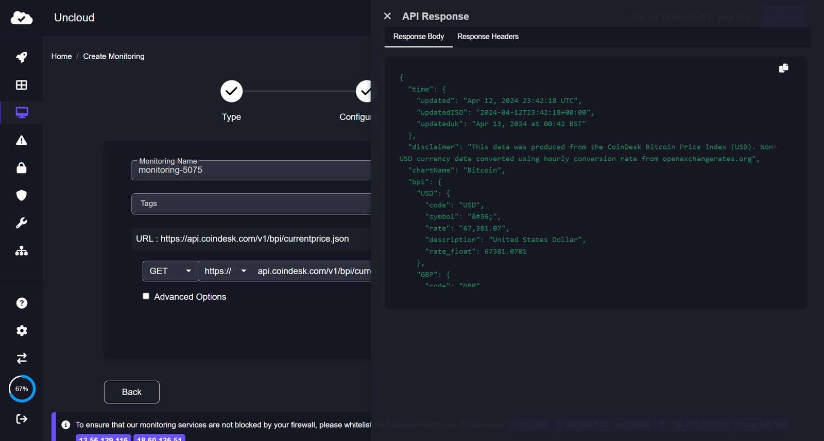
Task: Select the monitor screen sidebar icon
Action: 22,112
